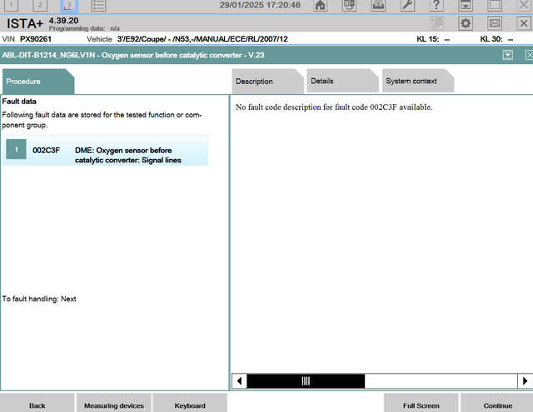This screenshot has width=533, height=412.
Task: Click the ABL-DIT-B1214 module title
Action: pos(133,55)
